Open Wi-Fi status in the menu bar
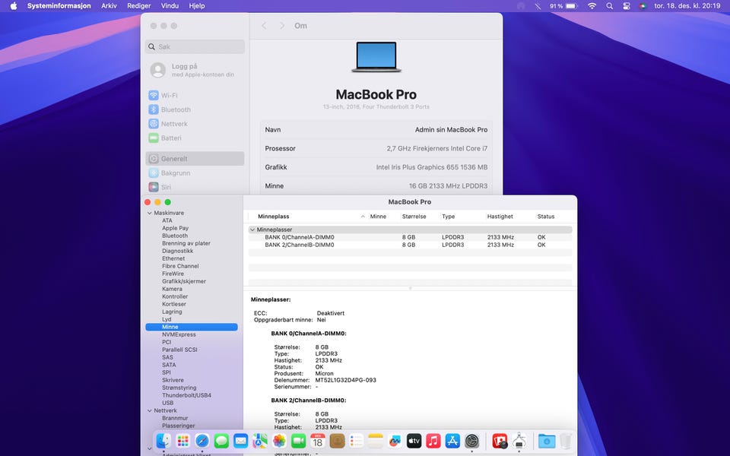Image resolution: width=730 pixels, height=456 pixels. coord(592,6)
